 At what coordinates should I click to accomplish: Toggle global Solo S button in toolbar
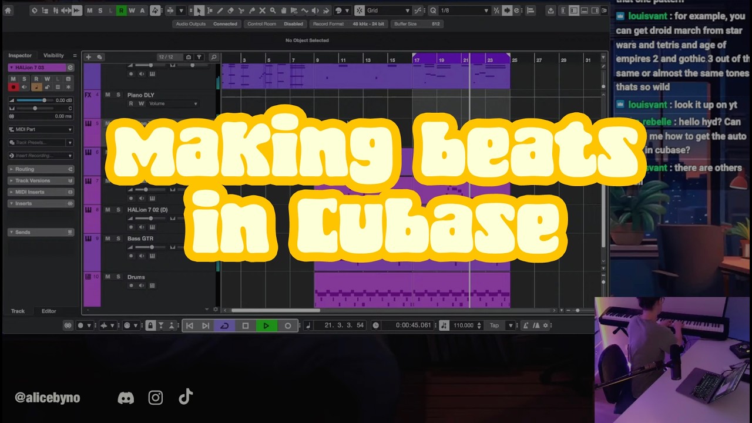(100, 11)
